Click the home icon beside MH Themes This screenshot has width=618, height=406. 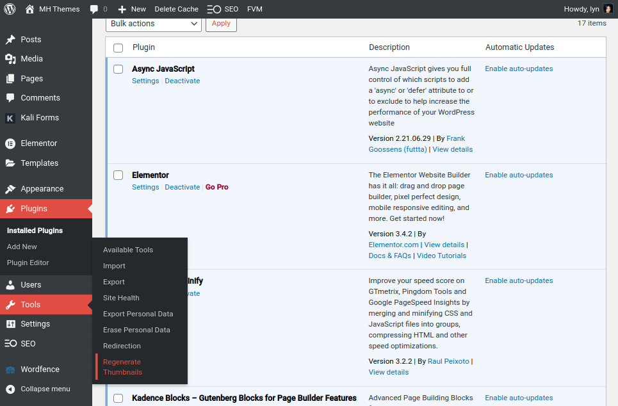click(29, 9)
